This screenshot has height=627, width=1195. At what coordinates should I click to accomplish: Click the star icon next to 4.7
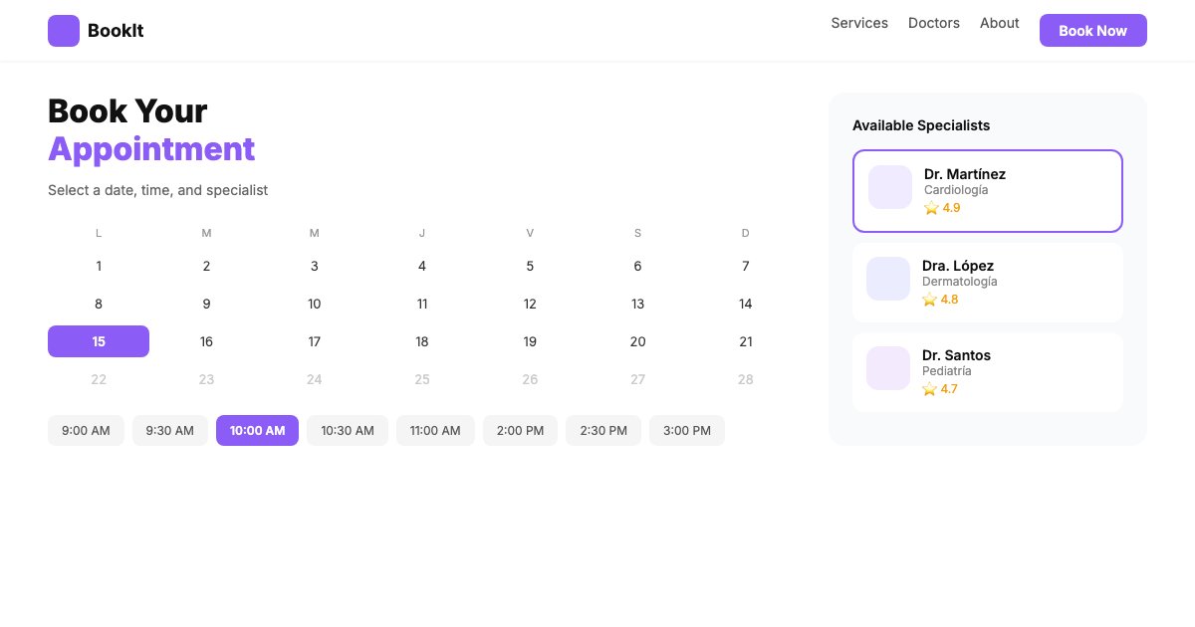(928, 388)
